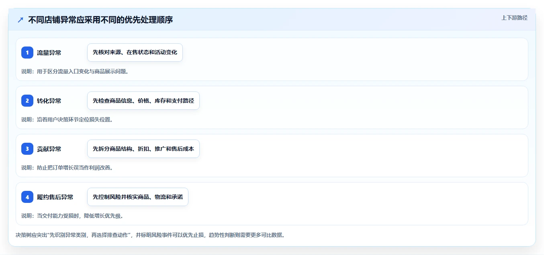544x255 pixels.
Task: Click the number 3 badge for 贡献异常
Action: [x=27, y=149]
